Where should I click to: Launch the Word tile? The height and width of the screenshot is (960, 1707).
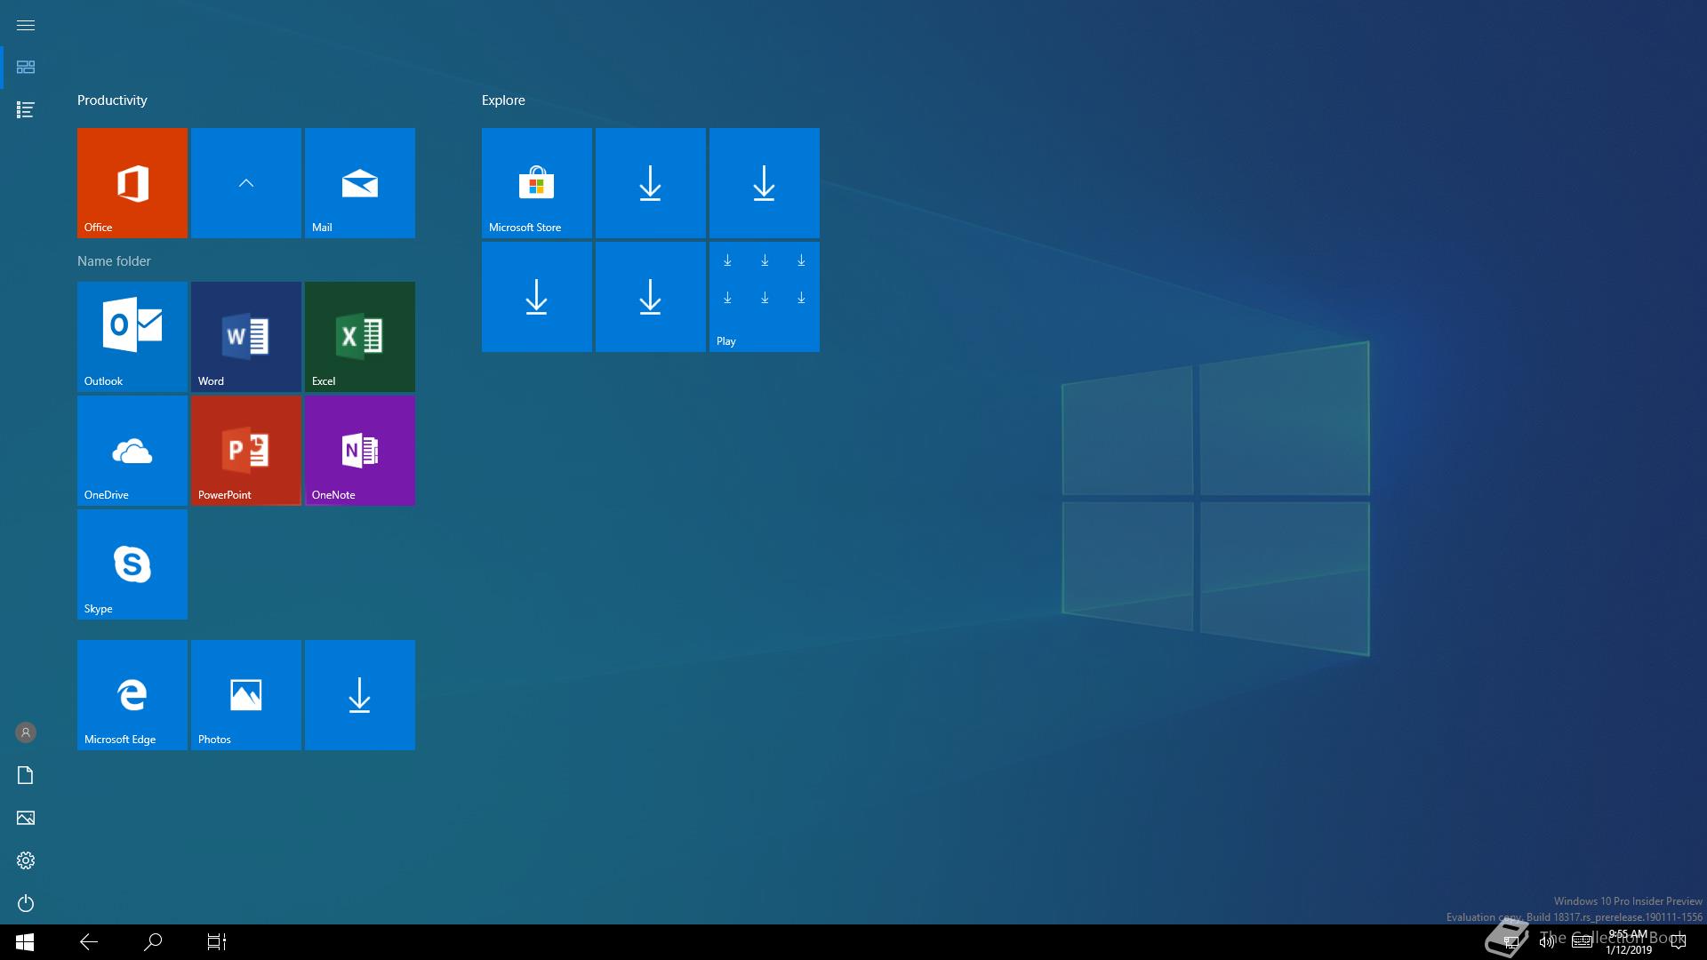246,337
